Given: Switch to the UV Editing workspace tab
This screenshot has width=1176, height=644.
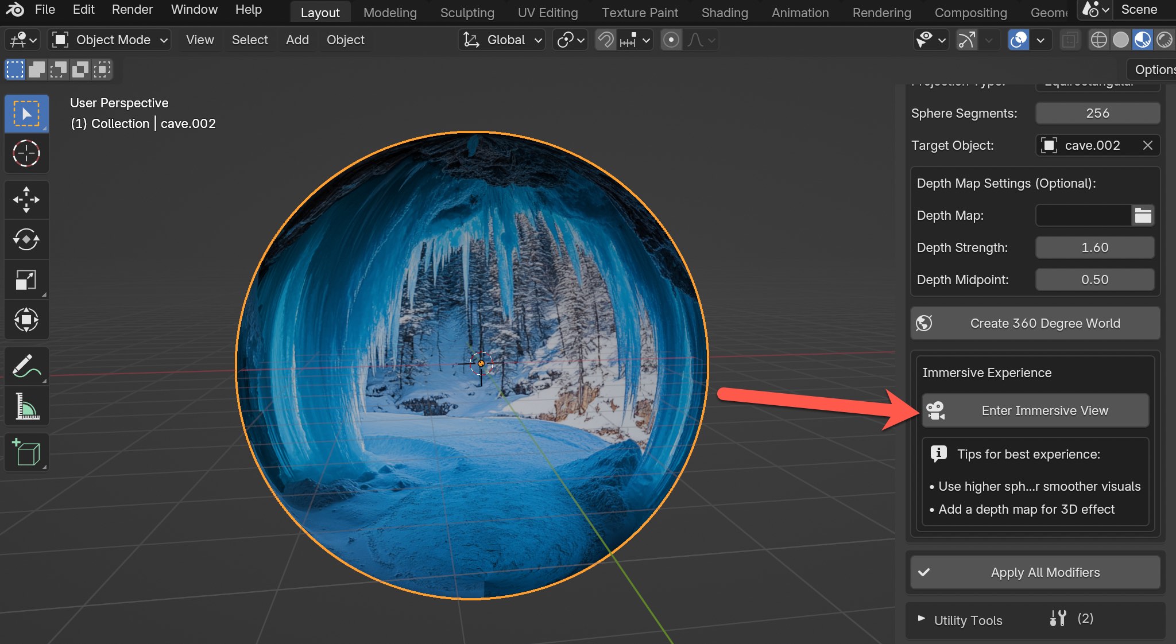Looking at the screenshot, I should click(x=548, y=13).
